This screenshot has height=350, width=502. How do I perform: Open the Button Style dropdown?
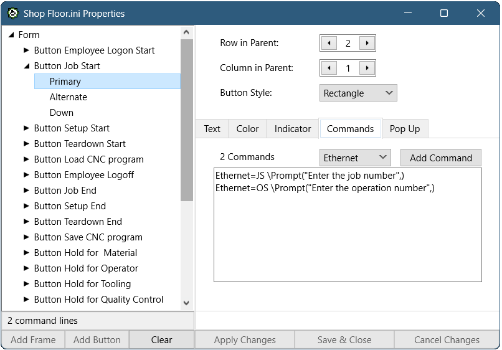[x=358, y=93]
